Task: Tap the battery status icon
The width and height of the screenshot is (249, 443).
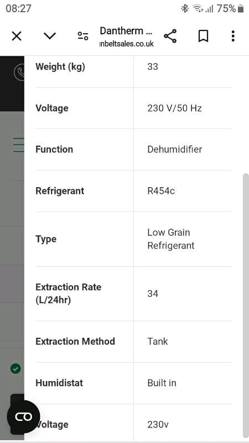Action: [x=241, y=8]
